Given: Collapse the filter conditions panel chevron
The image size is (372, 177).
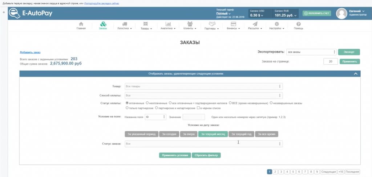Looking at the screenshot, I should tap(356, 73).
